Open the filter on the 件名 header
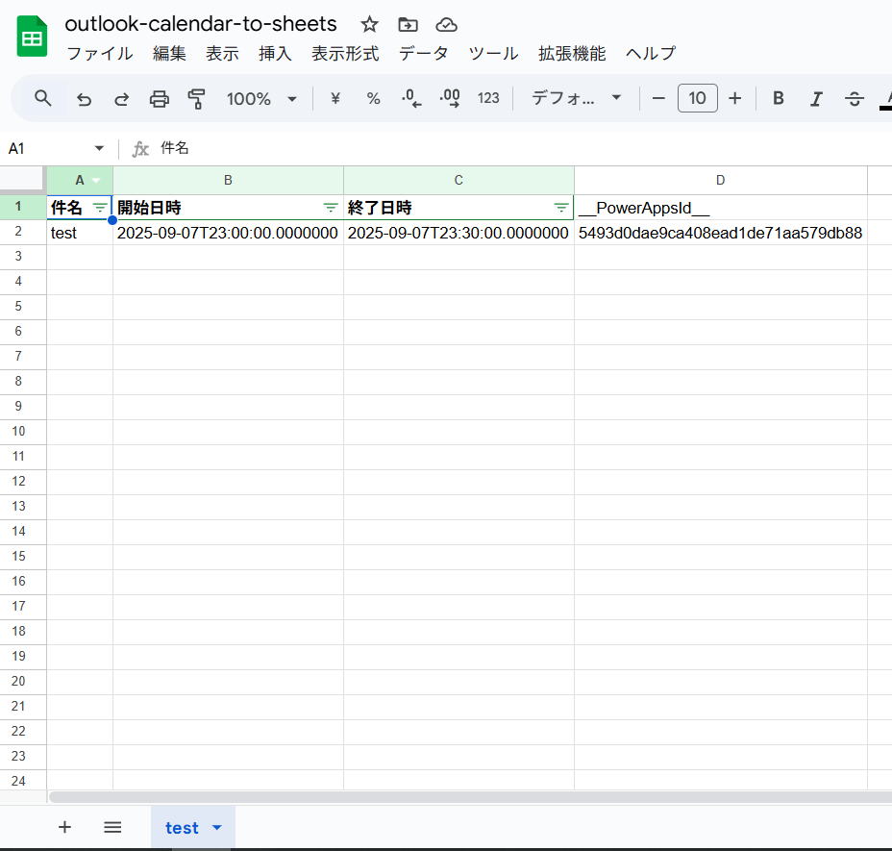 100,207
